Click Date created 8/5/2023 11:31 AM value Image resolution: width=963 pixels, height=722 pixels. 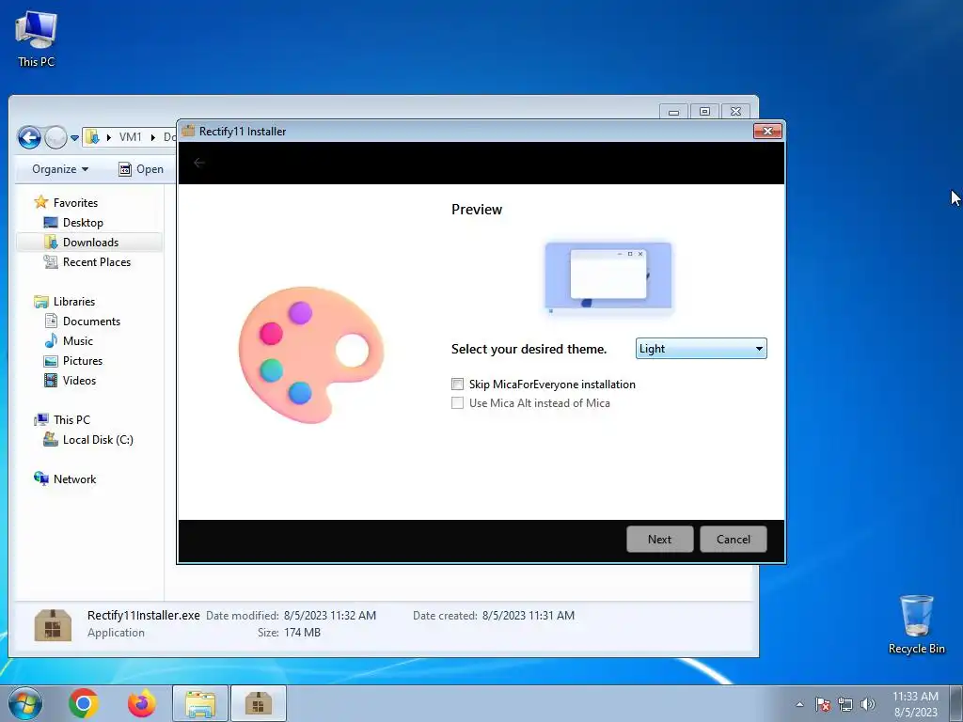[x=529, y=616]
